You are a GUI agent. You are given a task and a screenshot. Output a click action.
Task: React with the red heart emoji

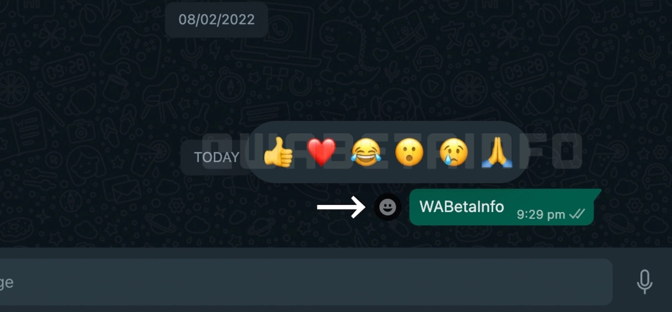[x=321, y=152]
